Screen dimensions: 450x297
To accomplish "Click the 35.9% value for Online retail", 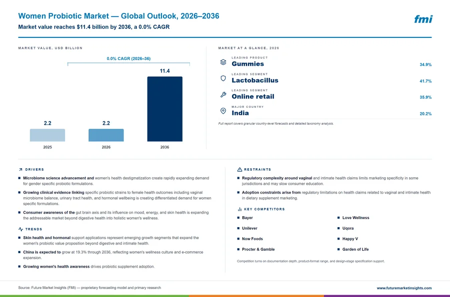I will (425, 97).
